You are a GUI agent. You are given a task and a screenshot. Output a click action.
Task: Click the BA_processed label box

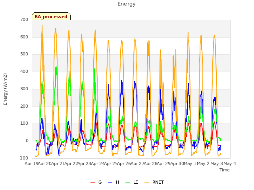coord(51,16)
